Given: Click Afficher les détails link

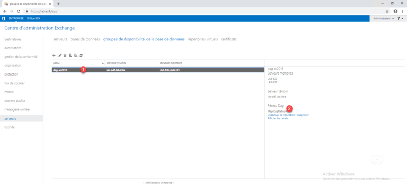Looking at the screenshot, I should point(278,118).
